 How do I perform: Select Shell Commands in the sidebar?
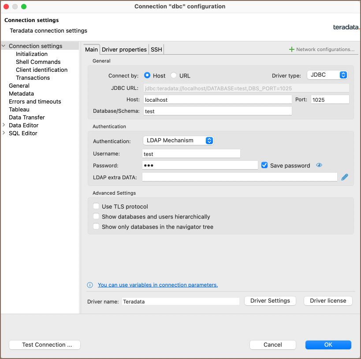point(38,62)
